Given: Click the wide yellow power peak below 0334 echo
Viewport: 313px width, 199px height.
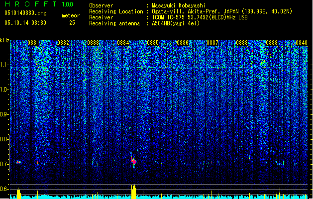Looking at the screenshot, I should point(134,192).
